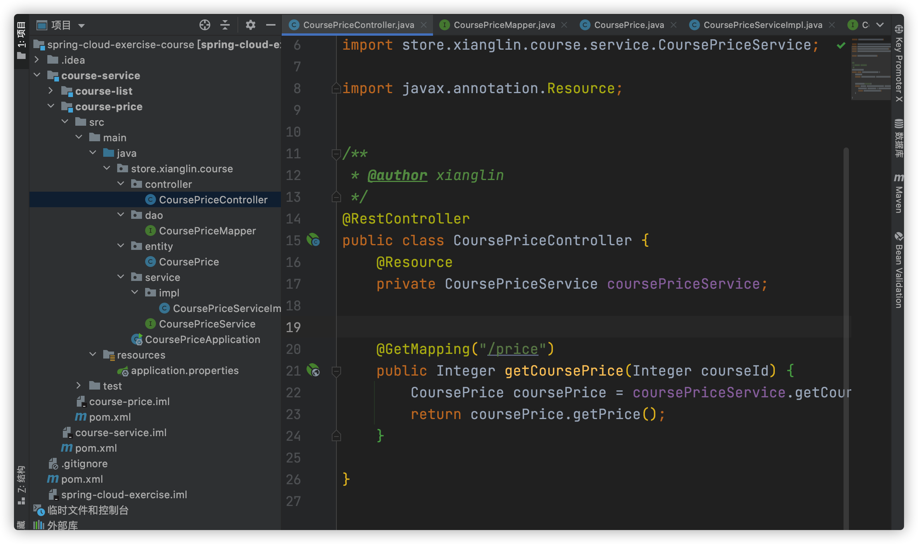
Task: Collapse the resources folder
Action: (93, 355)
